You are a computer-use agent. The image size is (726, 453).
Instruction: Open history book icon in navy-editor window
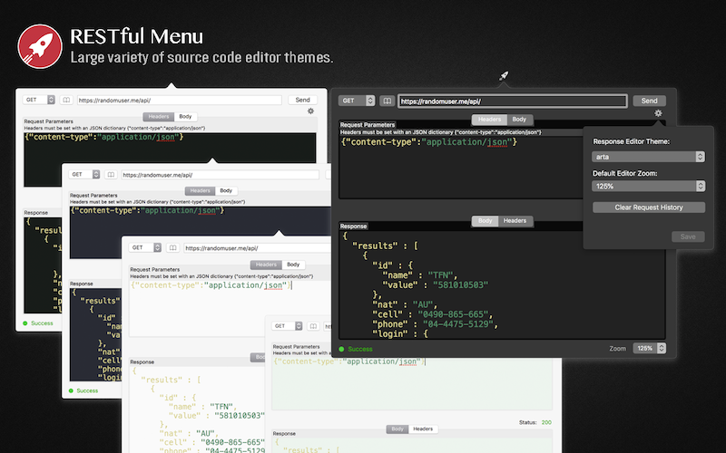[110, 175]
